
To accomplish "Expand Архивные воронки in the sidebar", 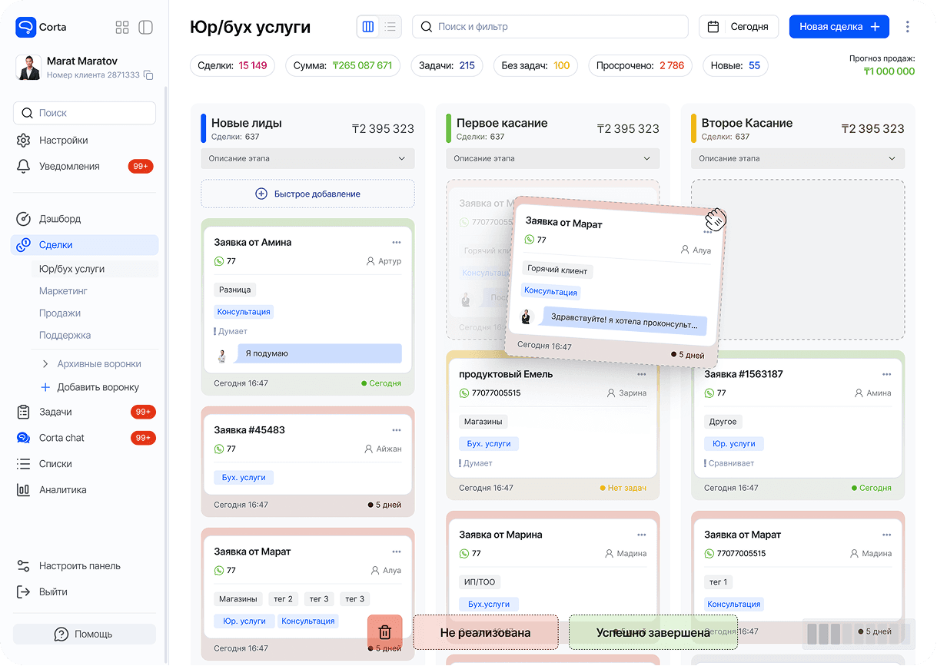I will click(95, 363).
